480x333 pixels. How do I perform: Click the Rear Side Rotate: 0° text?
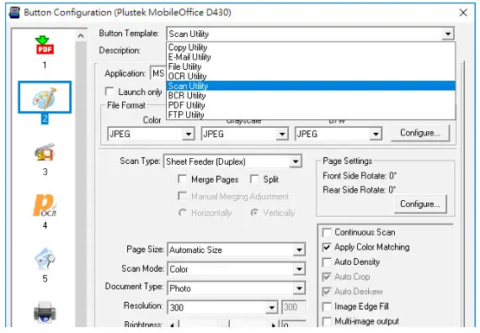click(x=359, y=190)
